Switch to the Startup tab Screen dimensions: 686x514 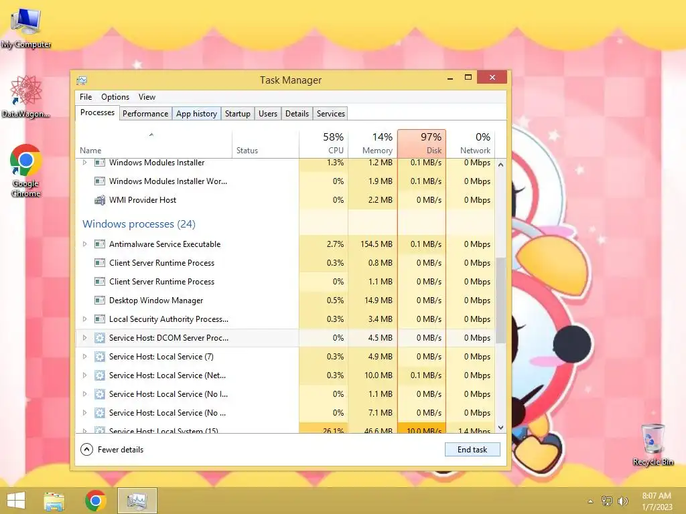click(x=238, y=114)
